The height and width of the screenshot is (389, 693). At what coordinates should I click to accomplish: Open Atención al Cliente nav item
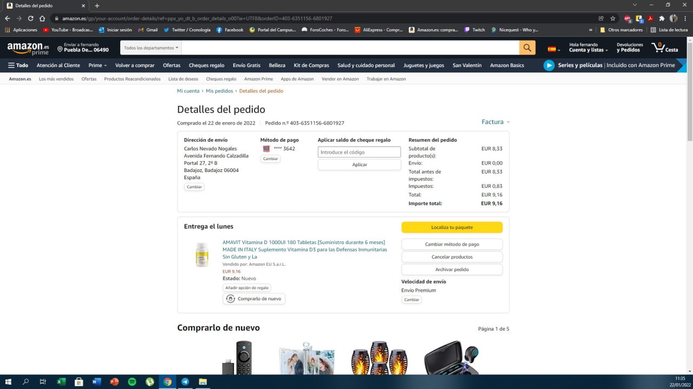pyautogui.click(x=58, y=65)
